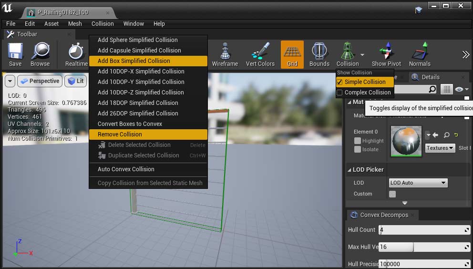Select Remove Collision from the menu

coord(120,134)
